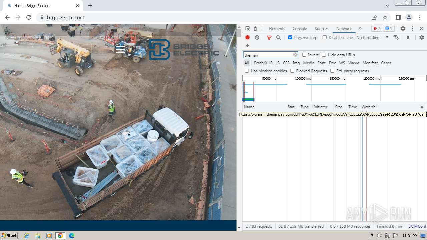
Task: Enable Disable cache checkbox
Action: 325,37
